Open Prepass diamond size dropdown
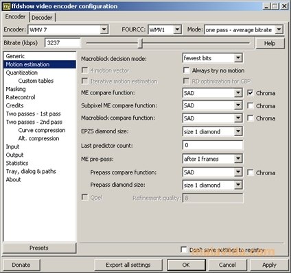 [x=213, y=185]
